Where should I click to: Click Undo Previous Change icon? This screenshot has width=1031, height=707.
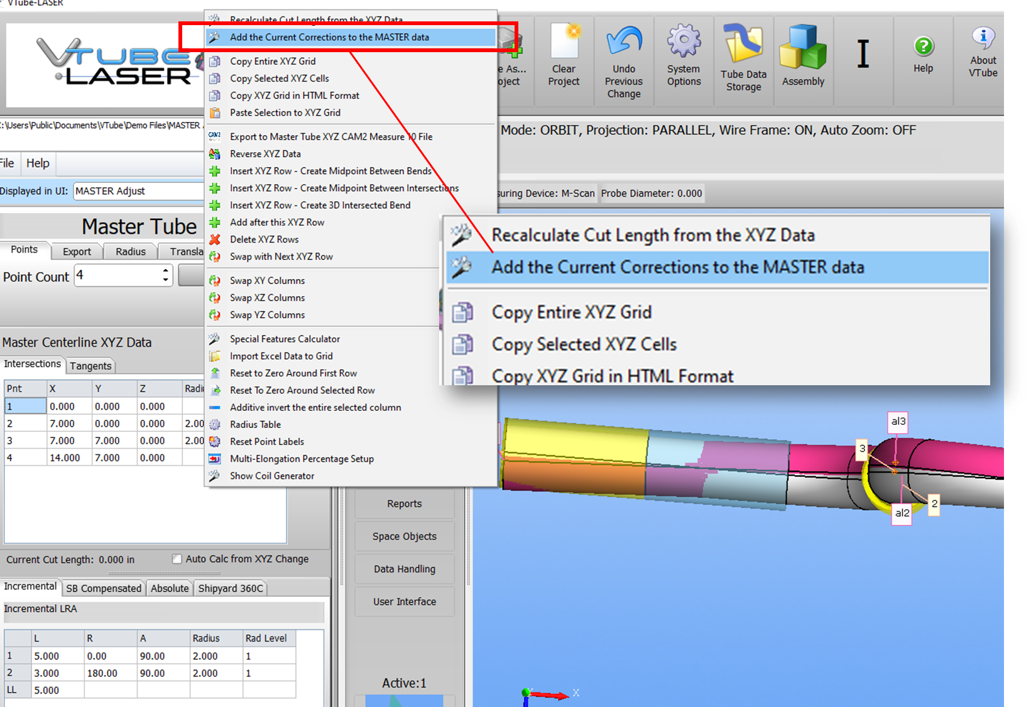(x=624, y=41)
